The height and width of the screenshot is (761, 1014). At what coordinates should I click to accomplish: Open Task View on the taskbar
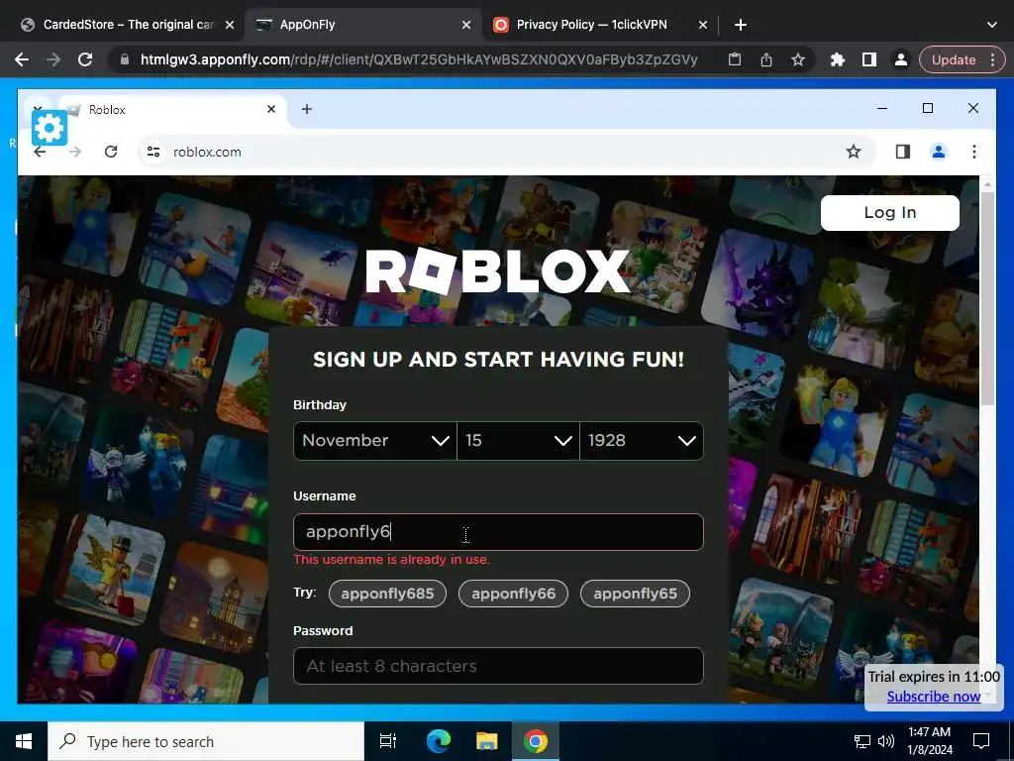tap(388, 741)
